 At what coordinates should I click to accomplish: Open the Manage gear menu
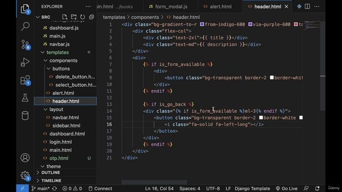(x=25, y=175)
